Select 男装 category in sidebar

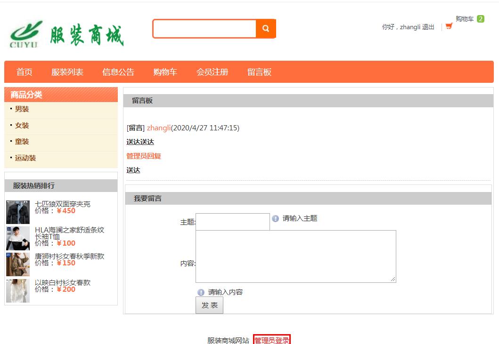(22, 109)
